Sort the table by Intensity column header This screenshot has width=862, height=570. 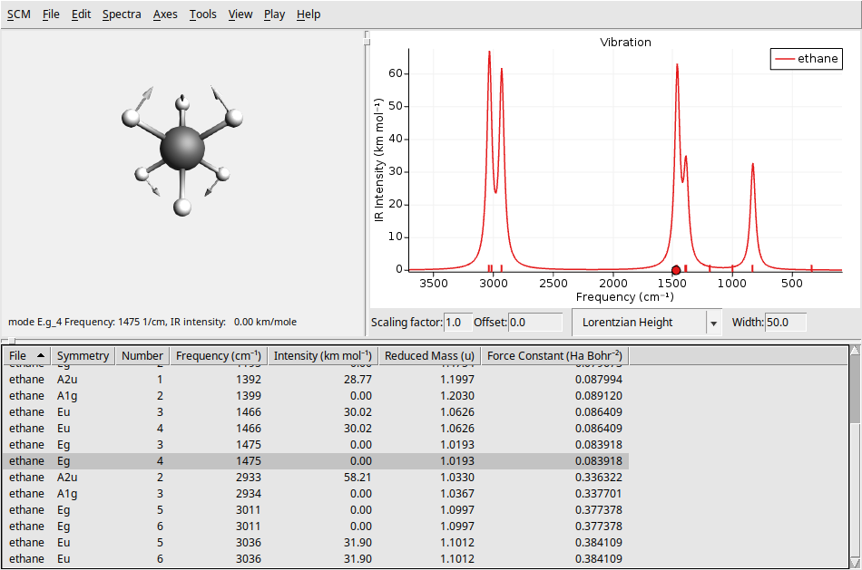point(322,355)
